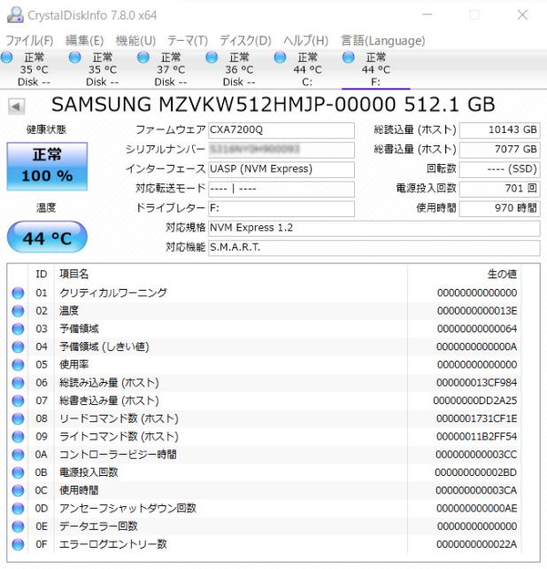This screenshot has width=547, height=569.
Task: Select the 37 °C Disk tab
Action: [x=170, y=69]
